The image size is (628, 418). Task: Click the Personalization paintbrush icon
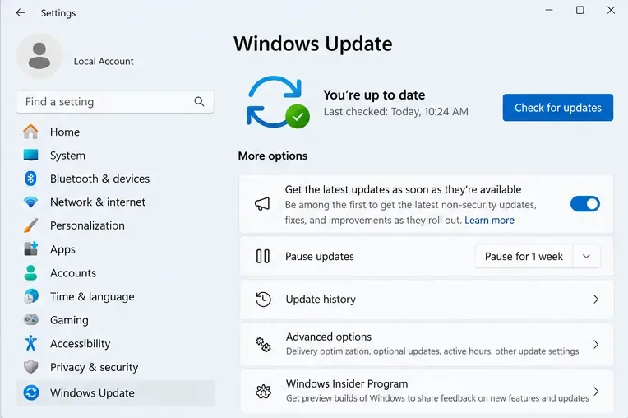31,225
